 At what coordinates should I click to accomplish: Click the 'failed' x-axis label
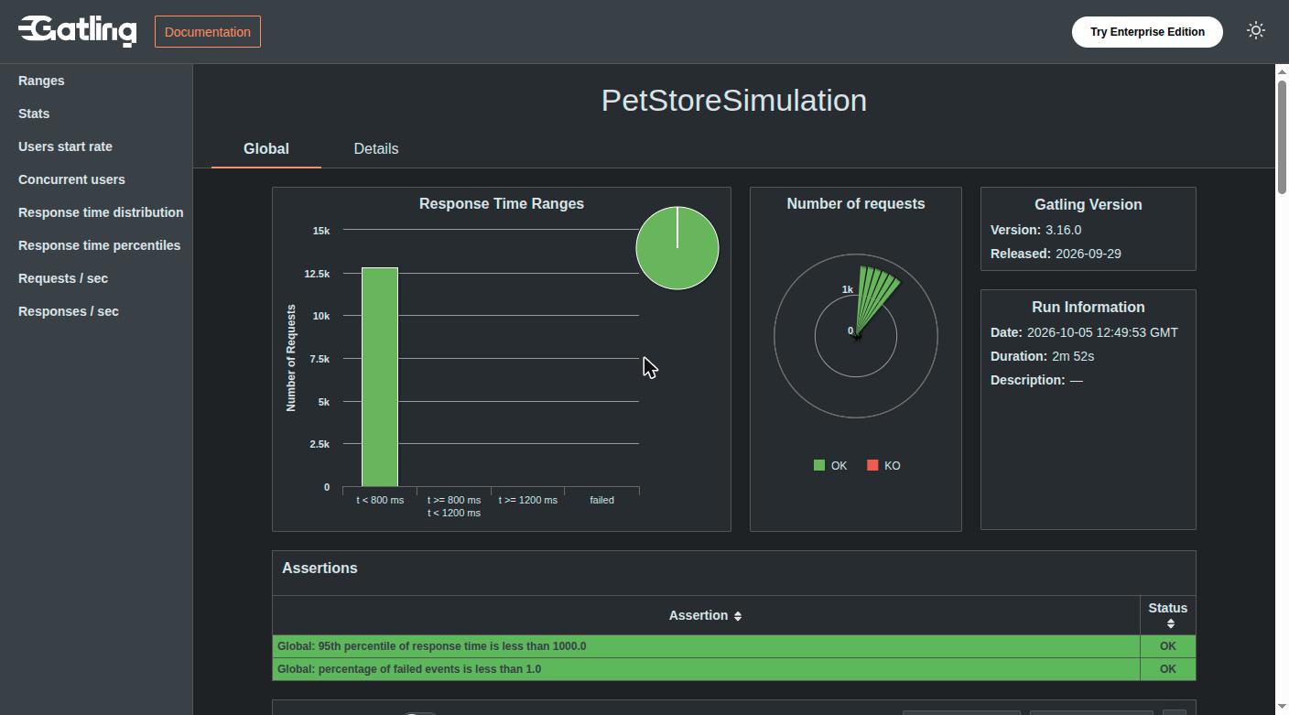pyautogui.click(x=601, y=500)
